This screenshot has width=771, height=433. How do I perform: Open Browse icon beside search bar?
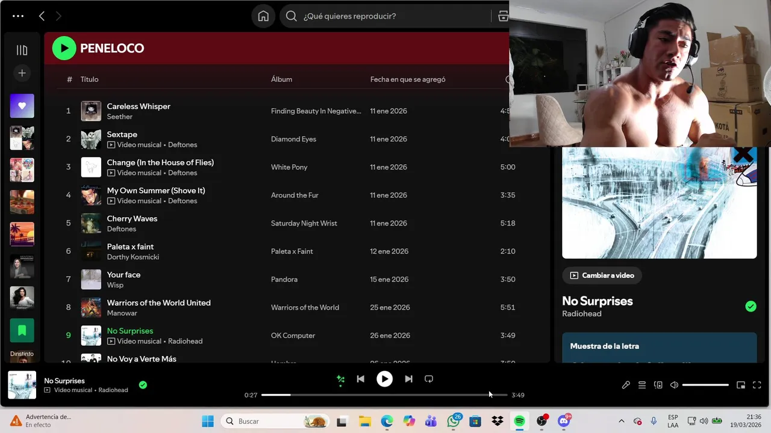tap(504, 16)
